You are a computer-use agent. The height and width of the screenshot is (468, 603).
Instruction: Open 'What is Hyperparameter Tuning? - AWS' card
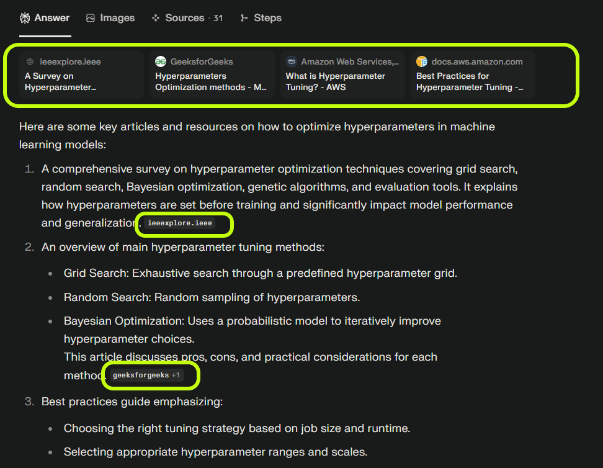coord(342,74)
